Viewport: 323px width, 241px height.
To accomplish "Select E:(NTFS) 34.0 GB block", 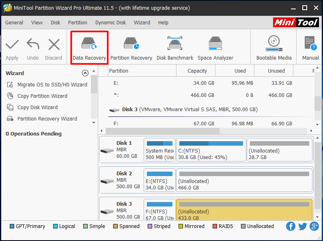I will coord(159,180).
